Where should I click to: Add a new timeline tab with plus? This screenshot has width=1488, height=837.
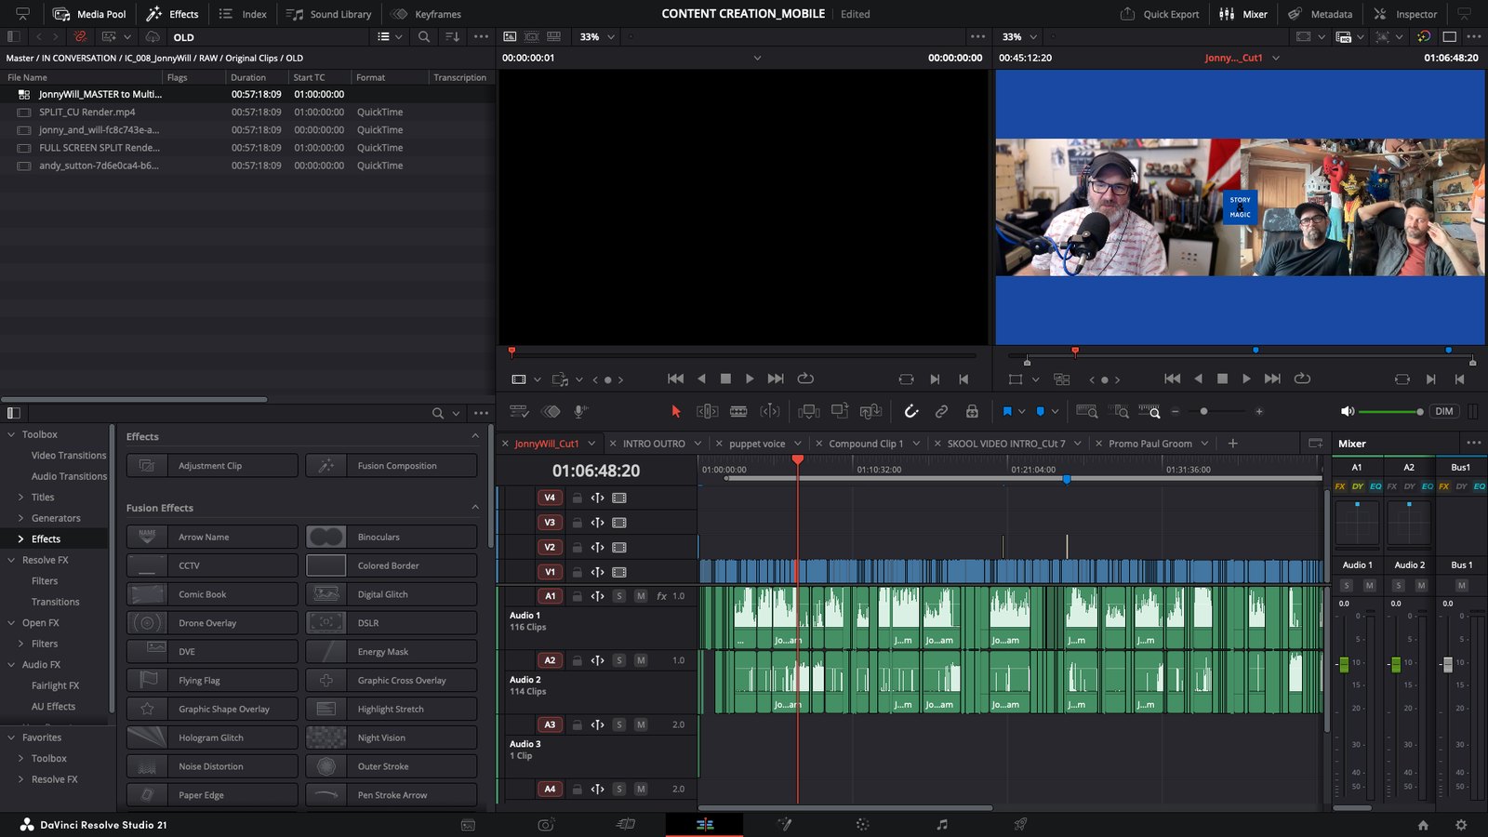pos(1233,444)
